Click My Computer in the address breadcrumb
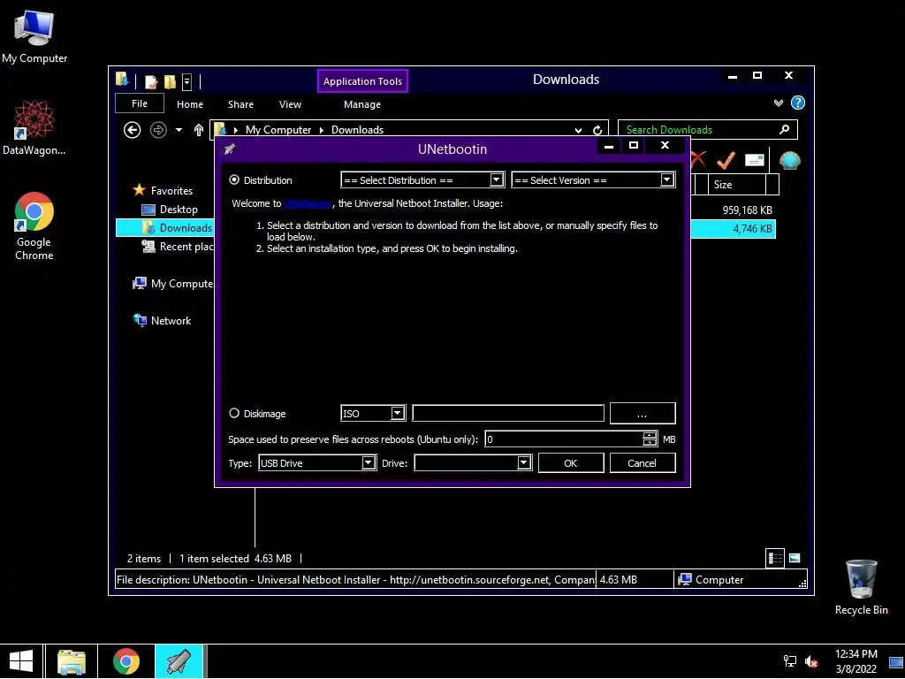905x679 pixels. (x=278, y=130)
